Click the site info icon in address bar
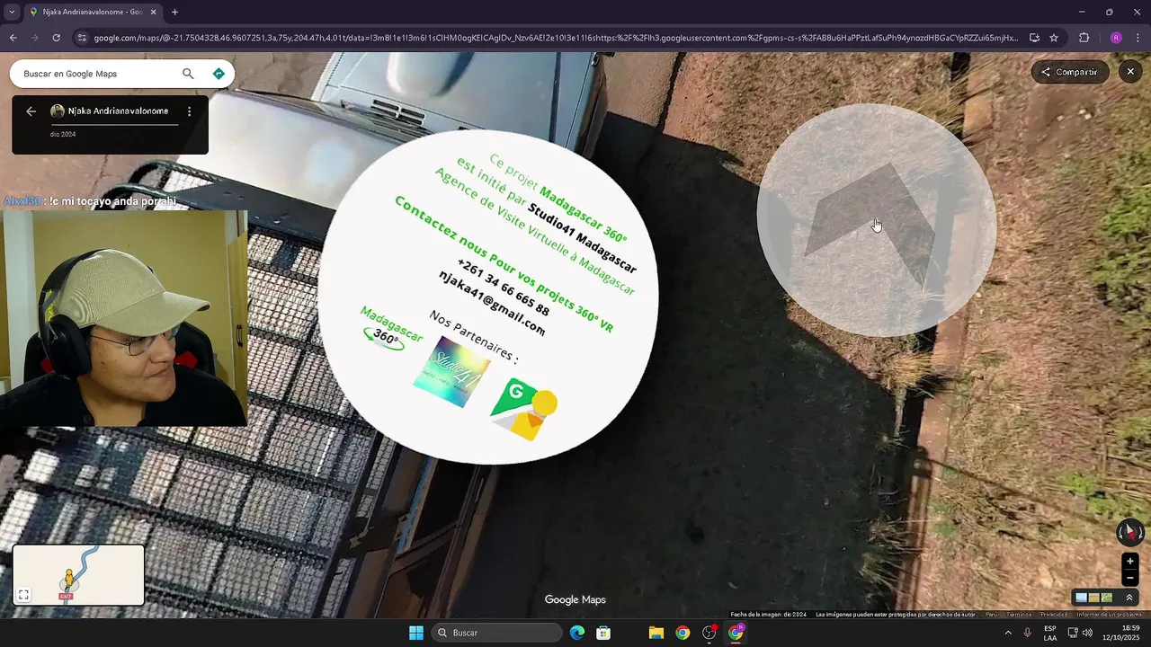The height and width of the screenshot is (647, 1151). (82, 38)
